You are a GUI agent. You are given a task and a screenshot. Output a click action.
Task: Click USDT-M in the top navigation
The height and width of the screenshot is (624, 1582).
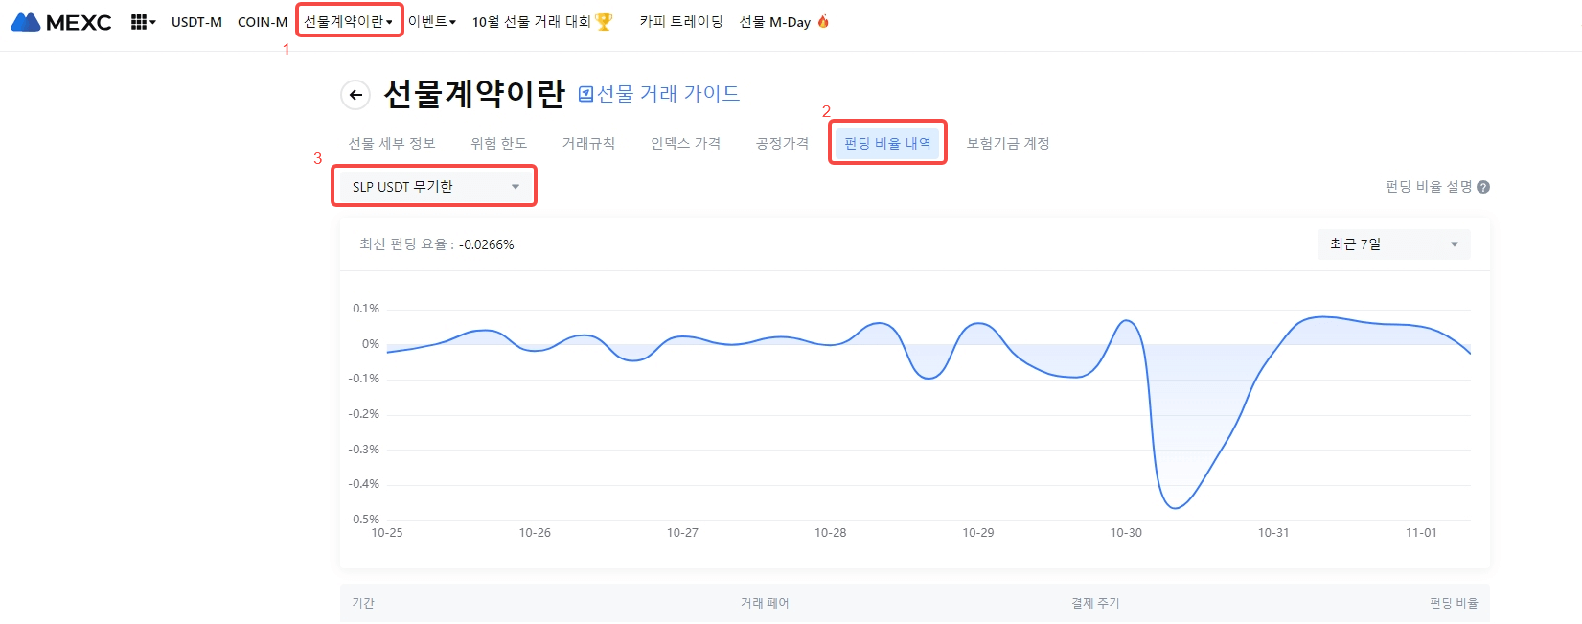[196, 22]
